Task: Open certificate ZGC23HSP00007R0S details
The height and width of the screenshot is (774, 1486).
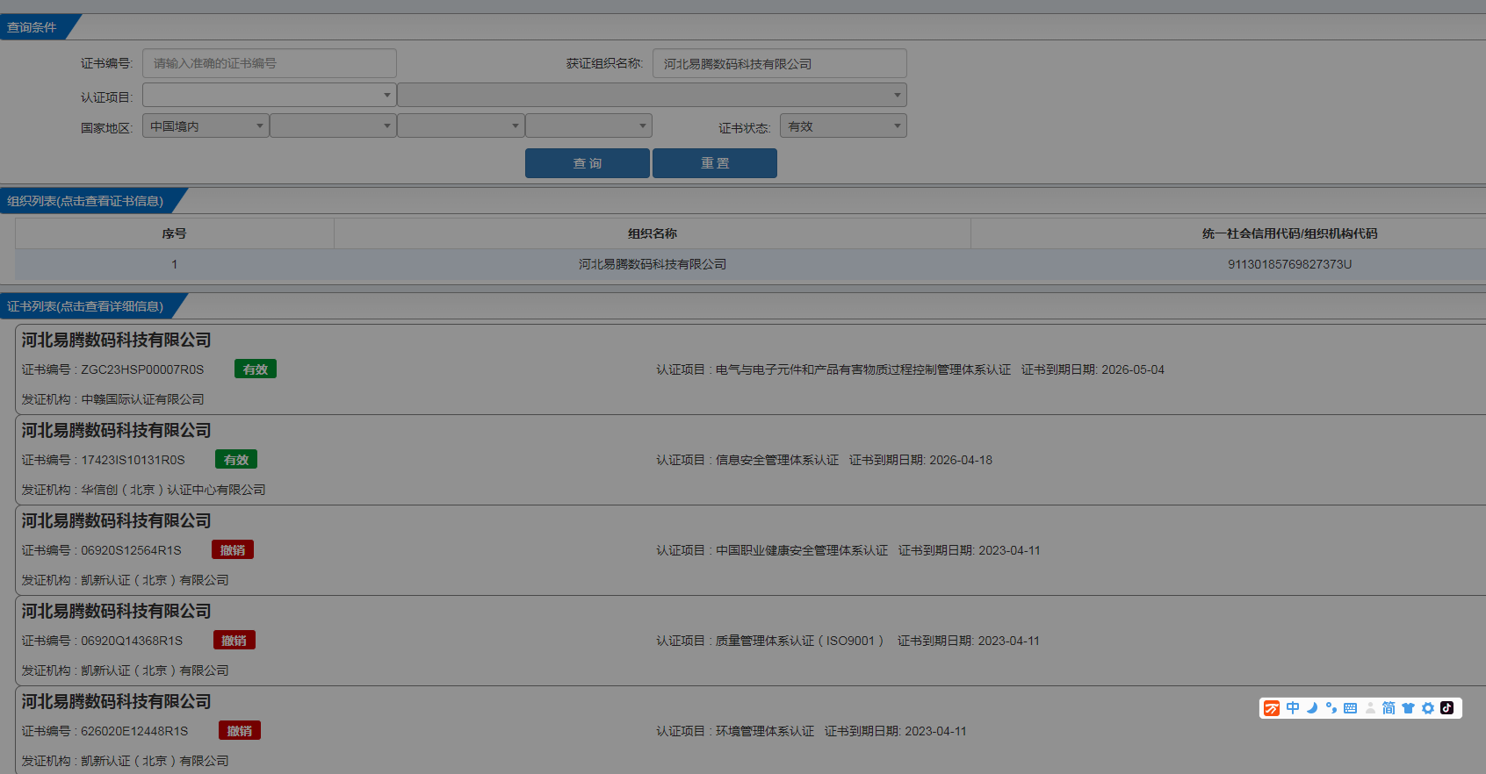Action: pyautogui.click(x=750, y=369)
